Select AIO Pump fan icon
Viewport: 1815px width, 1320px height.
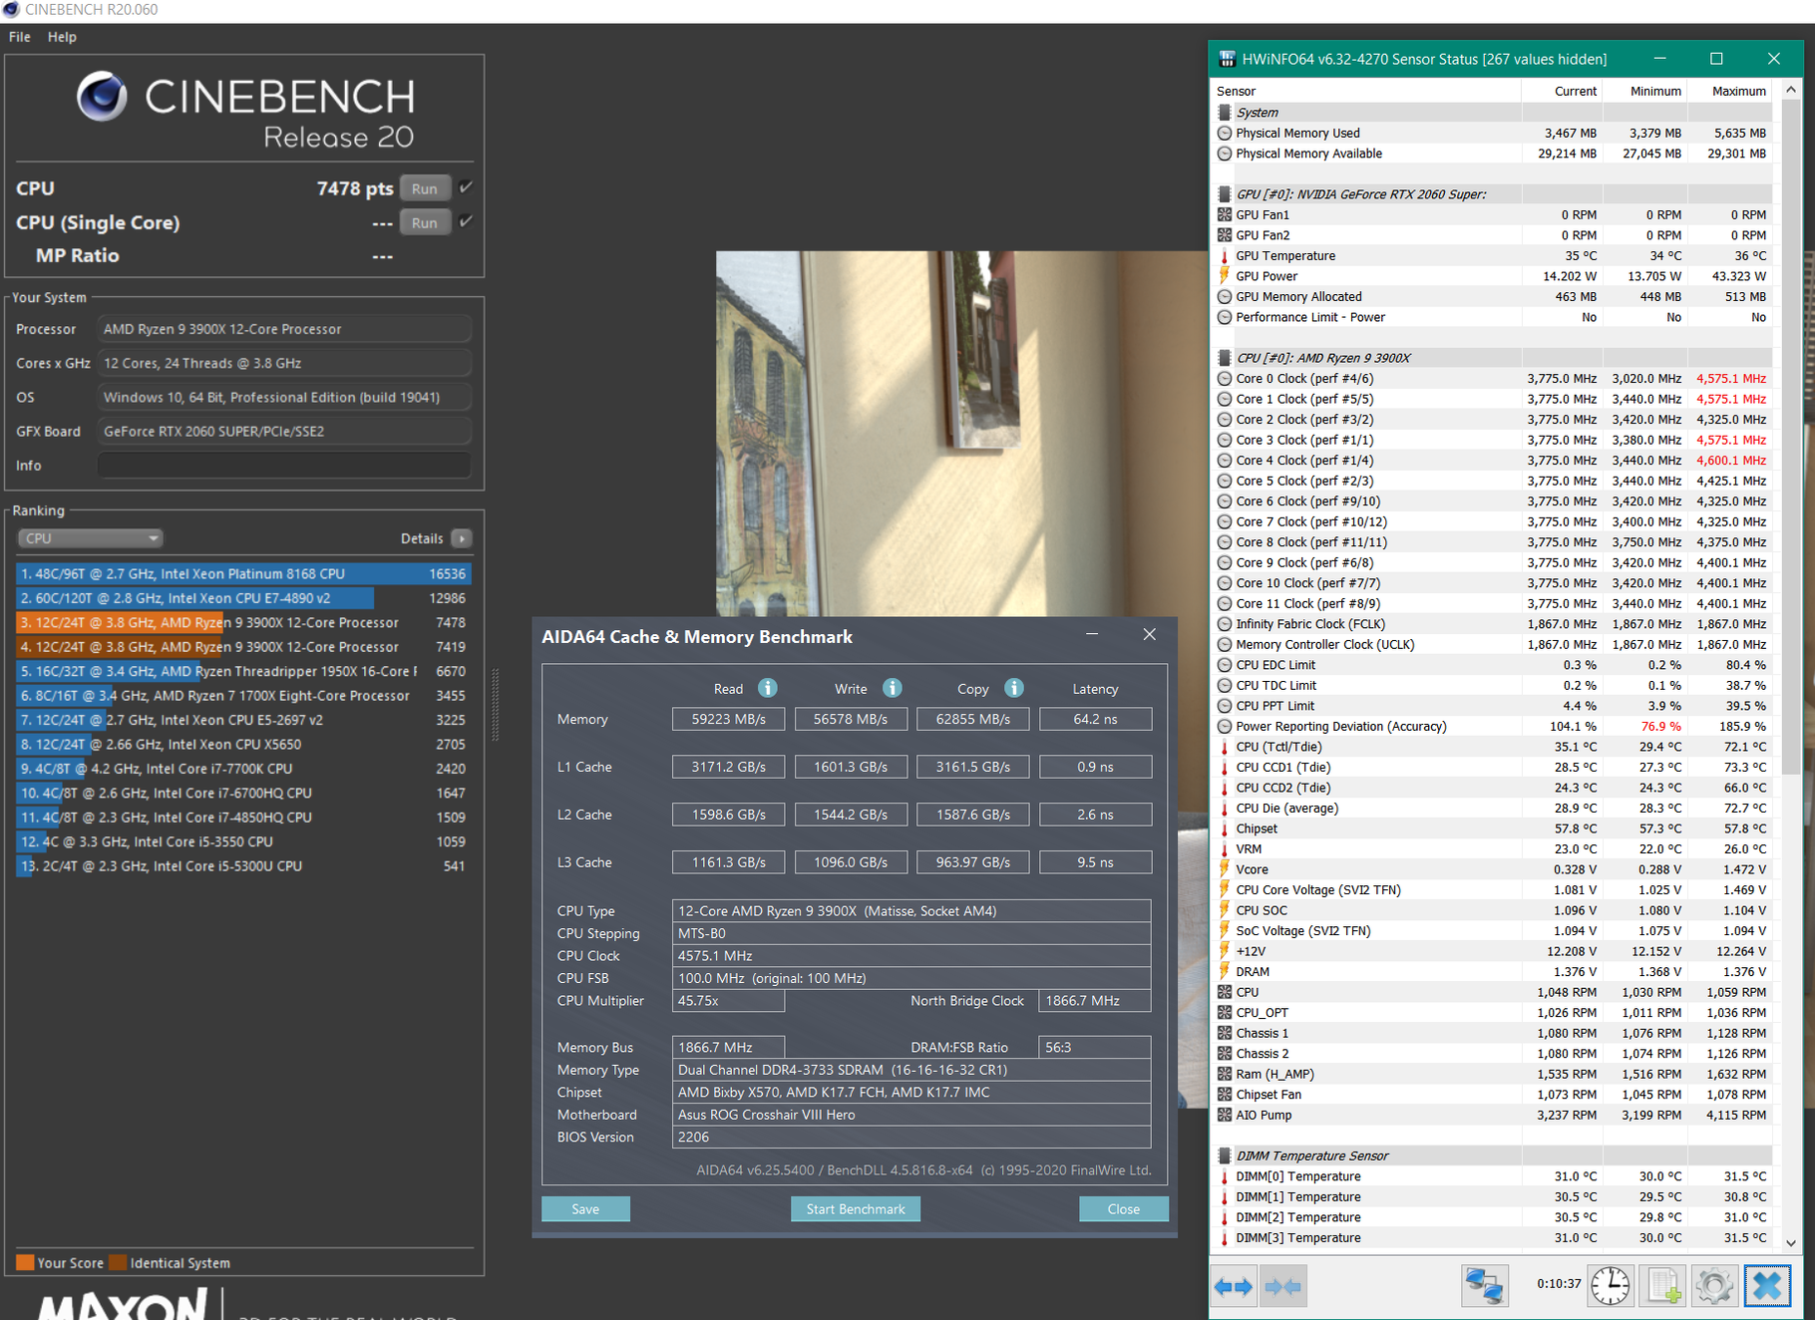[x=1225, y=1115]
